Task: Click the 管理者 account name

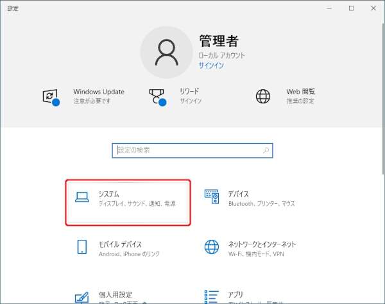Action: [219, 41]
